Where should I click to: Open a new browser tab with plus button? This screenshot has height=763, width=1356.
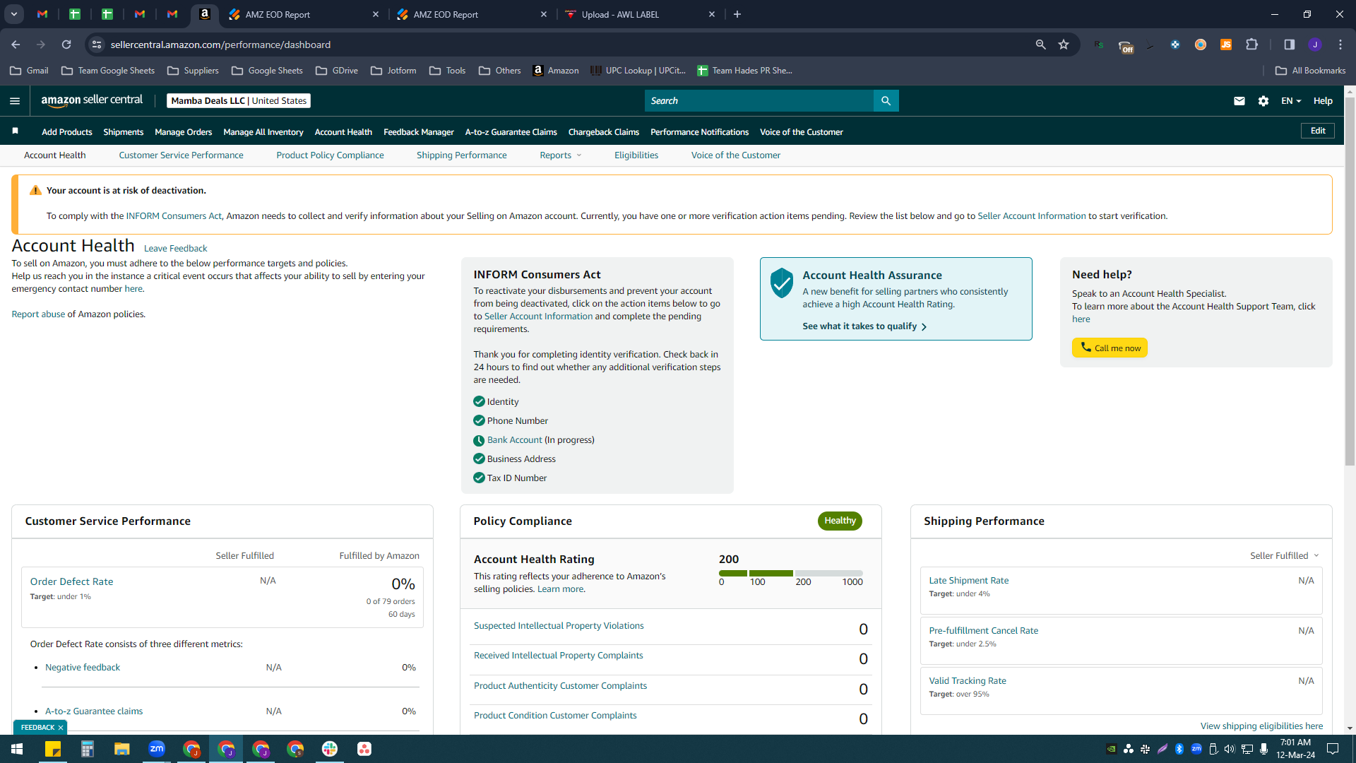coord(737,14)
